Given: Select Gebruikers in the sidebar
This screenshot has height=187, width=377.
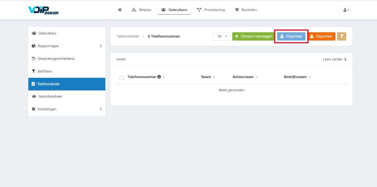Looking at the screenshot, I should point(67,33).
